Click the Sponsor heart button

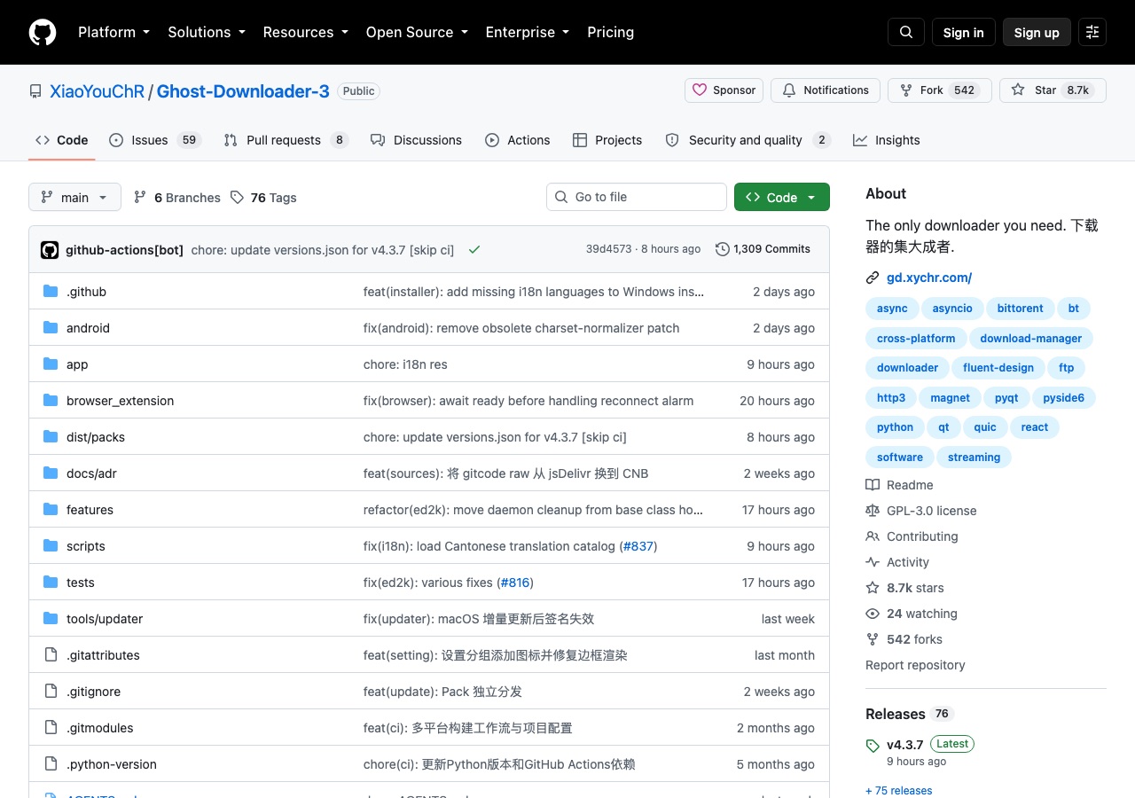(724, 90)
